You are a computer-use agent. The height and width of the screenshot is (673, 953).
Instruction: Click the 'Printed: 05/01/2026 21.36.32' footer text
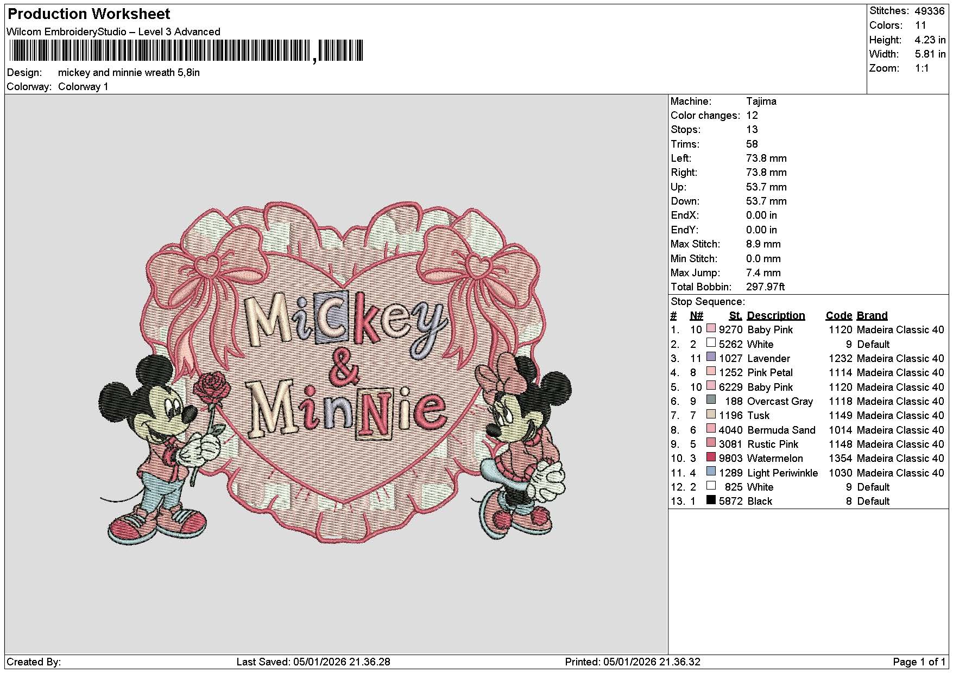tap(633, 662)
